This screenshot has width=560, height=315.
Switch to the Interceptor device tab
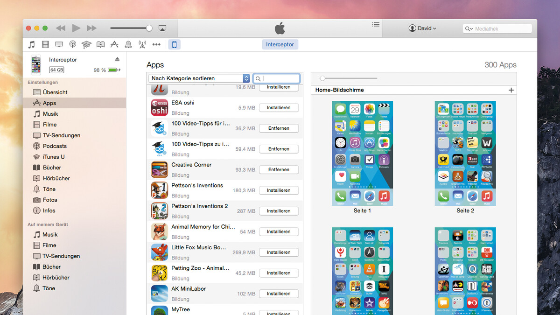280,44
